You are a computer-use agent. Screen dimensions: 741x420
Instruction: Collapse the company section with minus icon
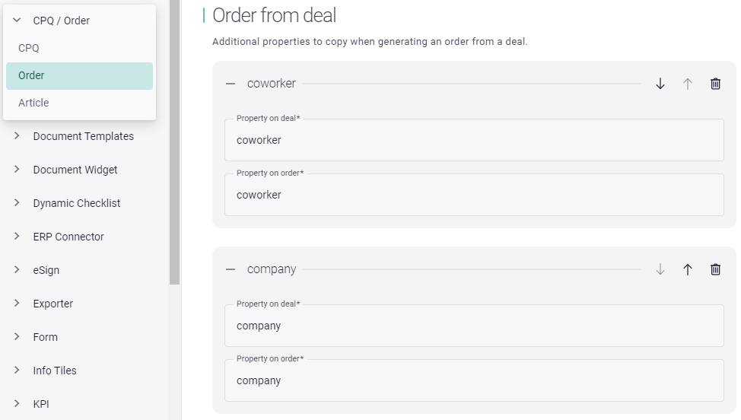click(231, 269)
